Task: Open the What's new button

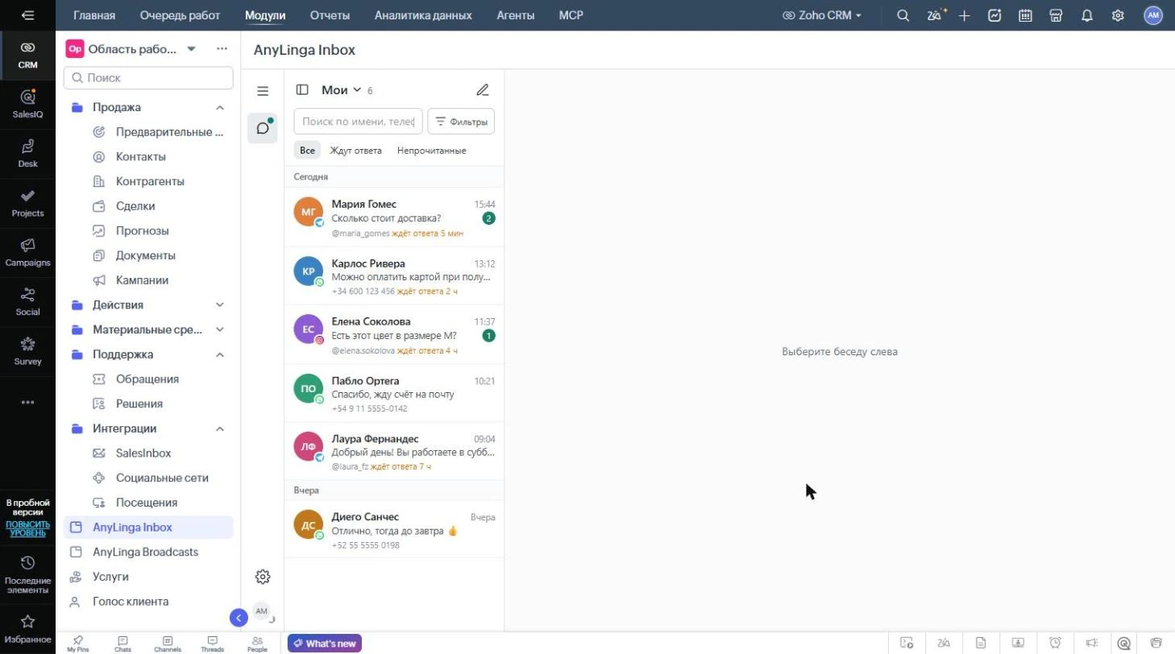Action: point(325,644)
